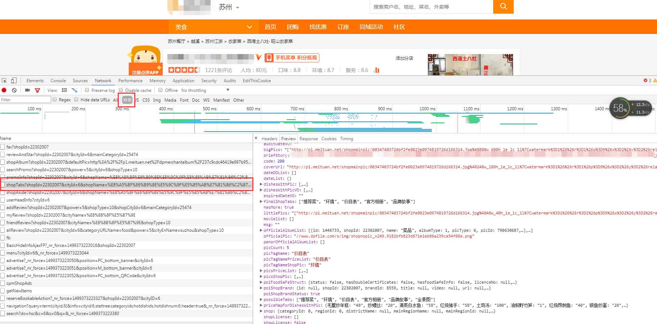Viewport: 657px width, 324px height.
Task: Expand the priceMapForDishesWithPic object
Action: tap(261, 305)
